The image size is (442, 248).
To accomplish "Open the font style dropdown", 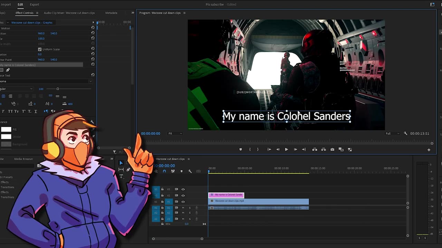I will [x=16, y=89].
